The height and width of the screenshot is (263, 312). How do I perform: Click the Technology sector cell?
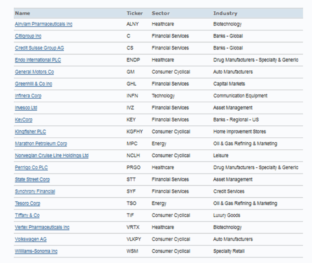coord(163,96)
